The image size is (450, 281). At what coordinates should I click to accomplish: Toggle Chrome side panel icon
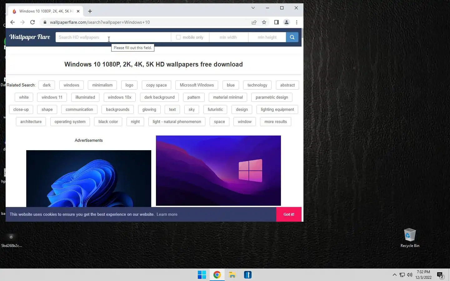276,22
